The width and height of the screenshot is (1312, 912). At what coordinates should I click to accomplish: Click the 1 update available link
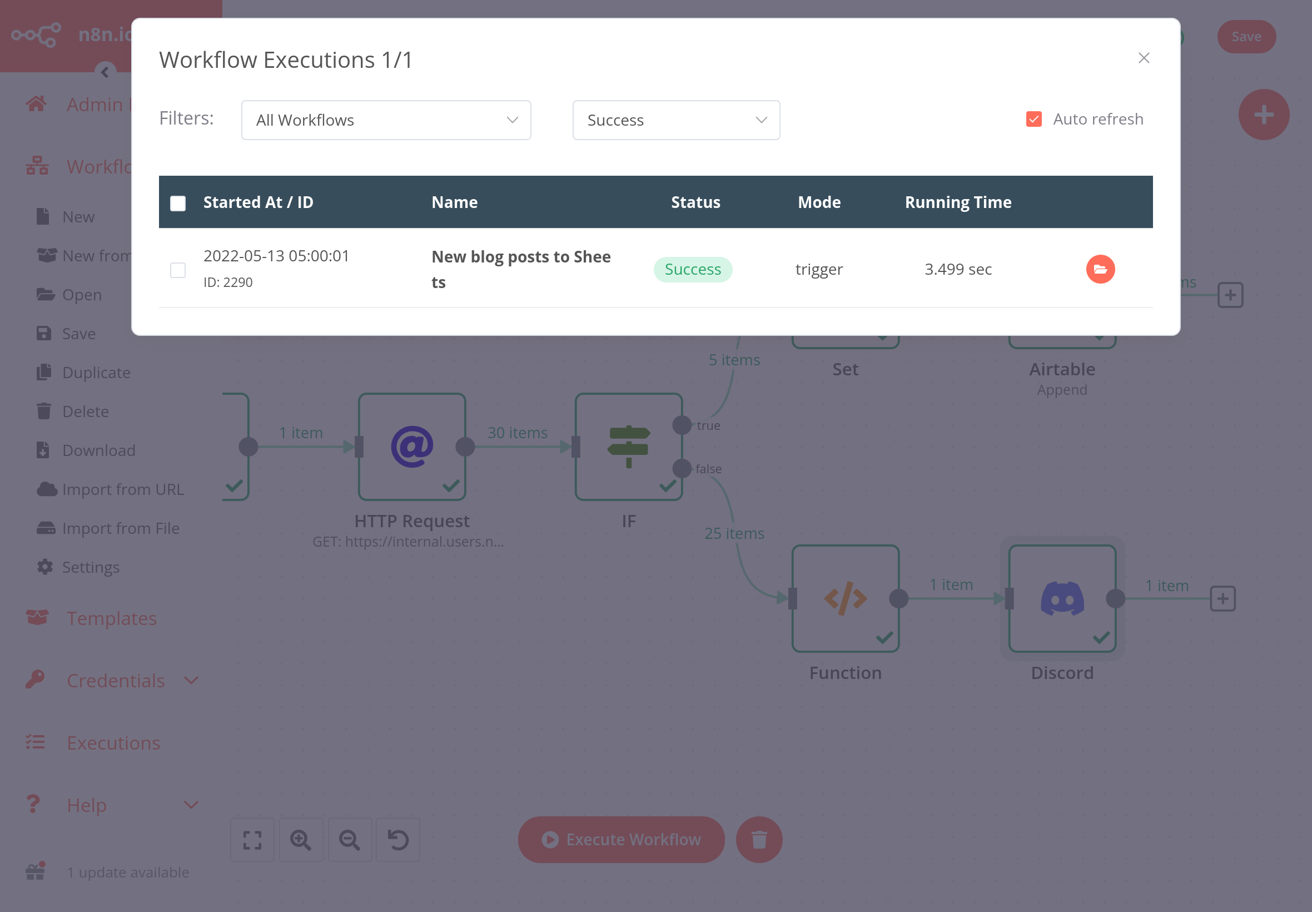[x=128, y=872]
